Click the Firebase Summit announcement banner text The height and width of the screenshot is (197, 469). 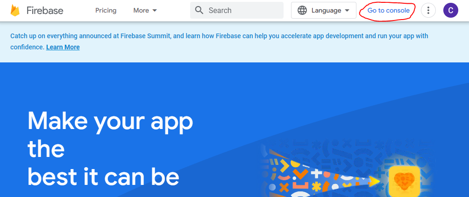(x=219, y=41)
